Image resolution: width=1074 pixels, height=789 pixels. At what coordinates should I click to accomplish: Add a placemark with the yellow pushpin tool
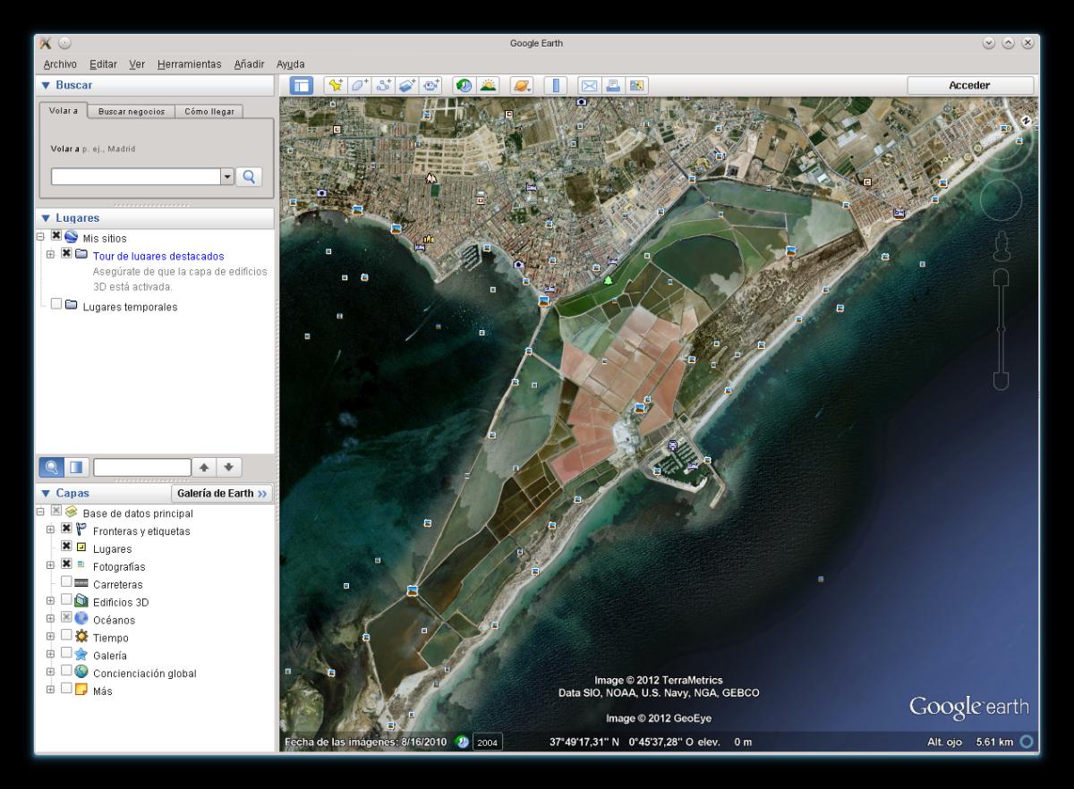pos(336,86)
